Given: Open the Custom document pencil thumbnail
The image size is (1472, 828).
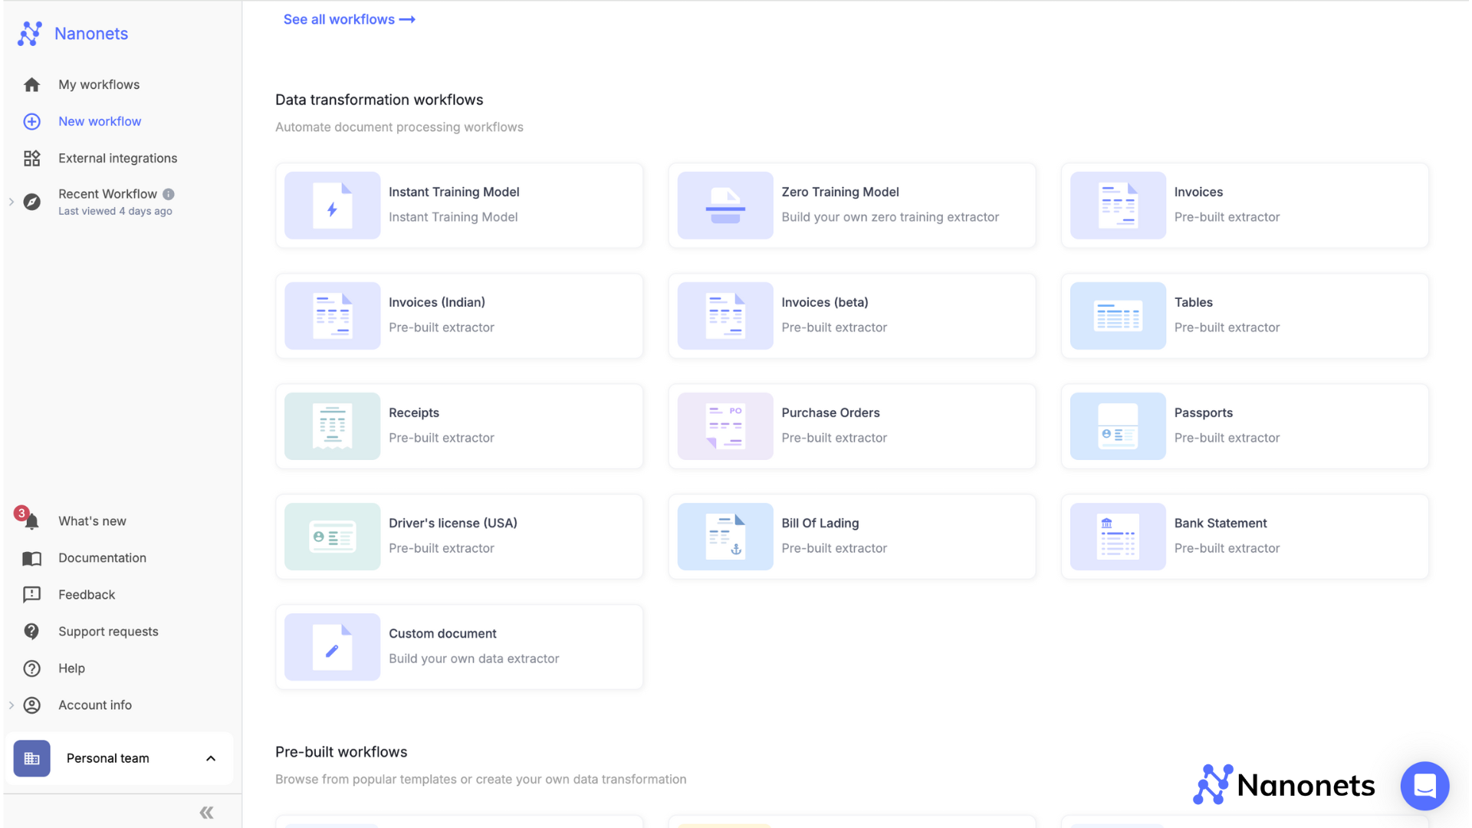Looking at the screenshot, I should pyautogui.click(x=332, y=646).
